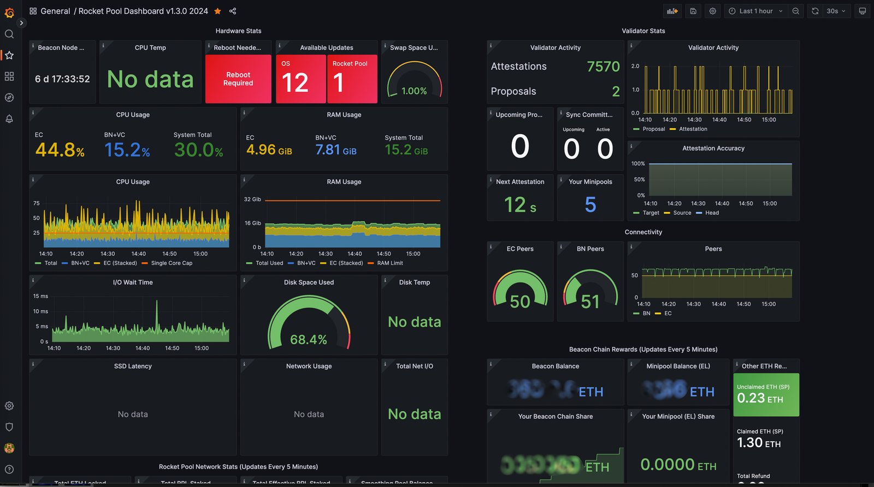Open the Explore compass icon in sidebar
The image size is (874, 487).
pyautogui.click(x=9, y=98)
